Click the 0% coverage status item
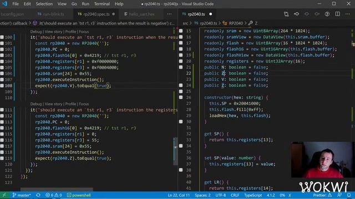The image size is (355, 199). coord(282,195)
